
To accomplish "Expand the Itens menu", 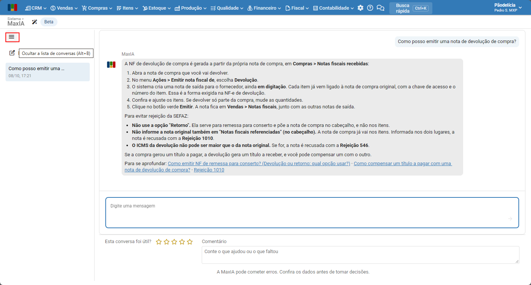I will coord(127,8).
